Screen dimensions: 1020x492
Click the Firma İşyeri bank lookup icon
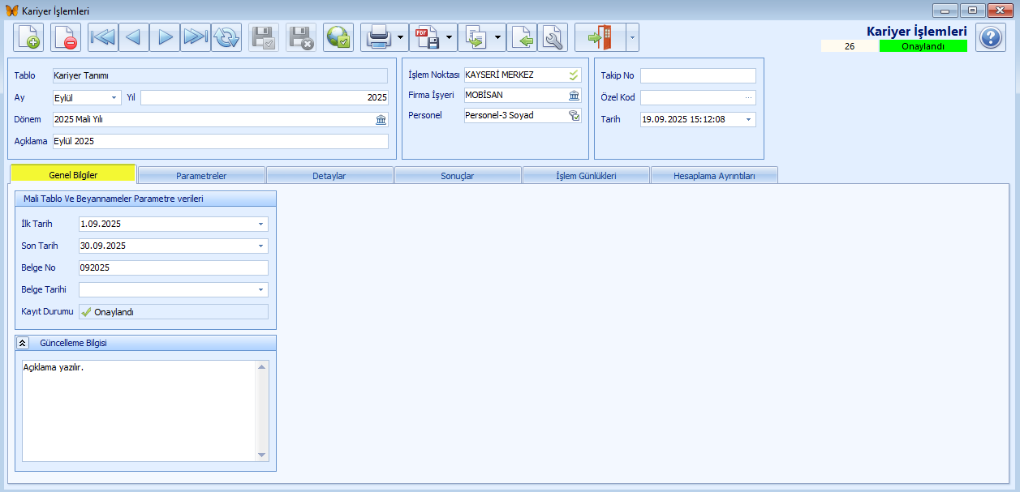pos(574,95)
